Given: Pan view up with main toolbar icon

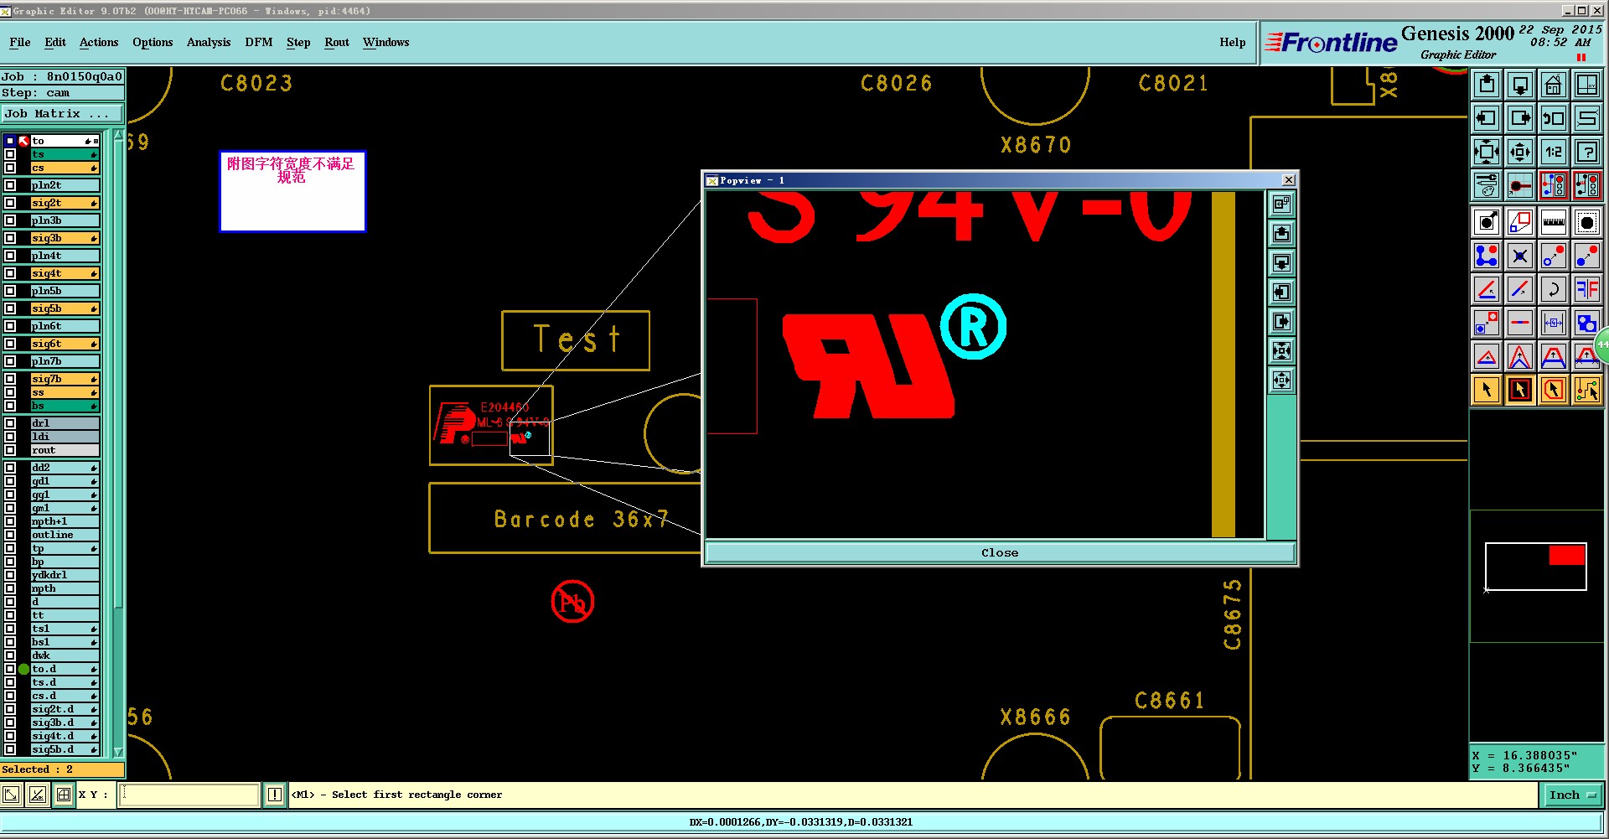Looking at the screenshot, I should coord(1487,85).
